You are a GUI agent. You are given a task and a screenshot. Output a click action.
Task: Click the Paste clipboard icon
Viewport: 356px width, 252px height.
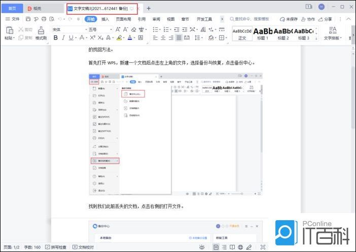[x=9, y=30]
